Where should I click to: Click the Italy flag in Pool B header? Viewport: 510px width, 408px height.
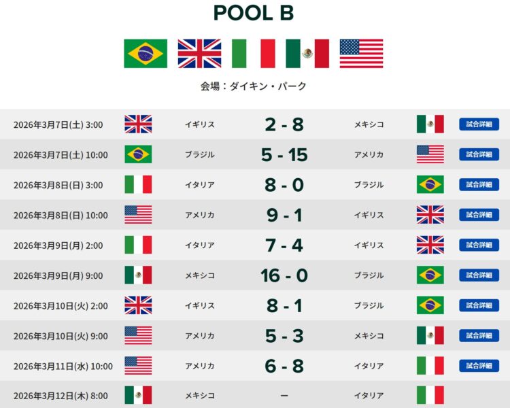coord(253,54)
